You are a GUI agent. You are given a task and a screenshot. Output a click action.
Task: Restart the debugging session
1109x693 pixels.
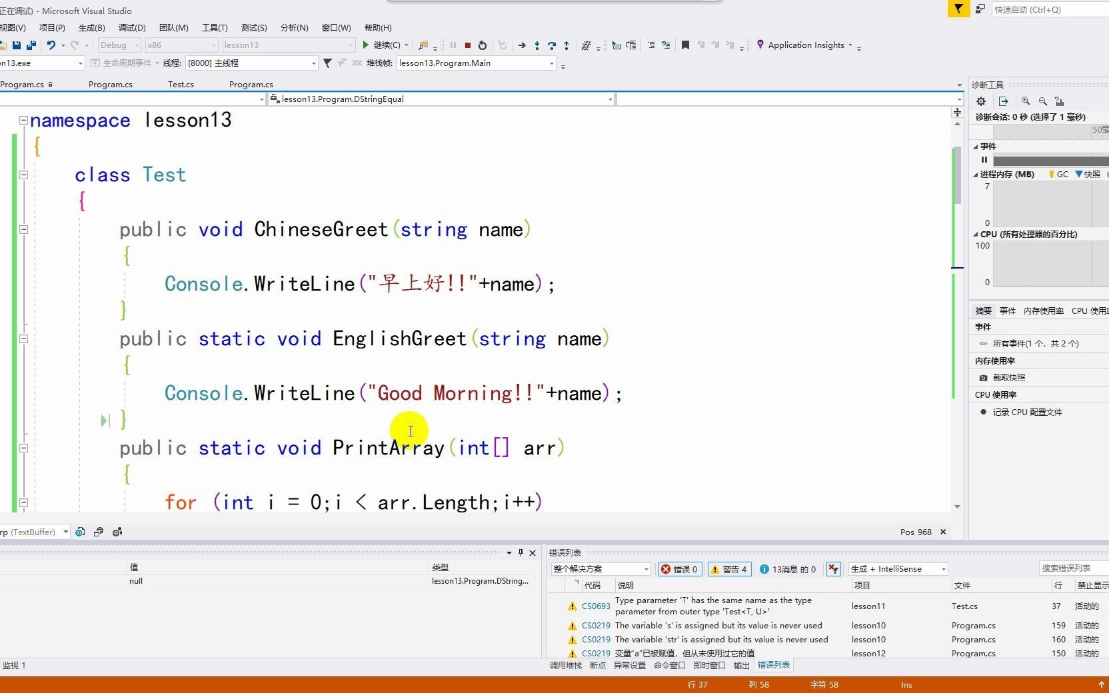coord(483,45)
